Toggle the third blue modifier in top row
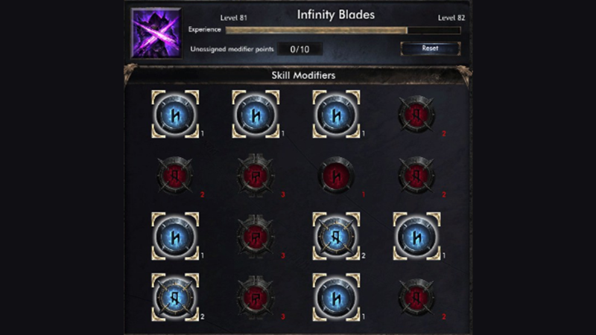This screenshot has height=335, width=596. [337, 114]
